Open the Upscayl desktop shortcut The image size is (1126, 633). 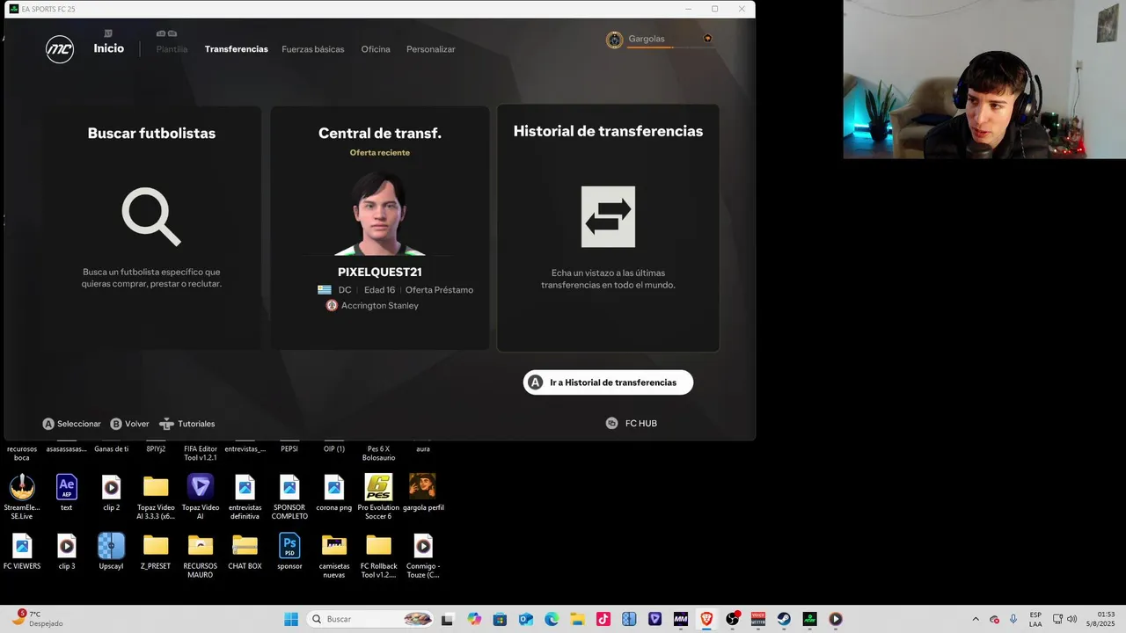point(111,551)
